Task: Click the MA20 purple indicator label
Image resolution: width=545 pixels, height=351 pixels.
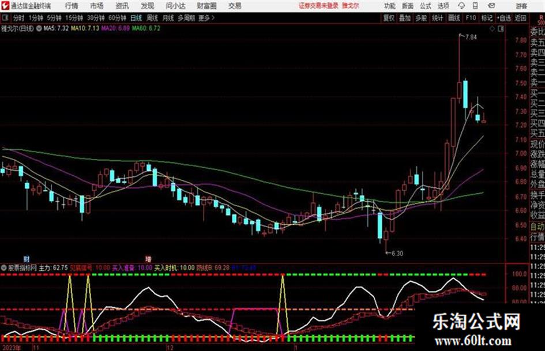Action: click(116, 28)
